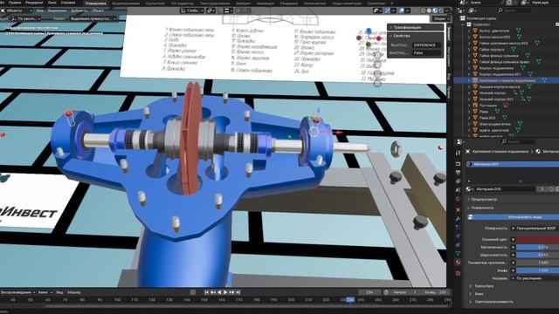Open the Object properties tab
This screenshot has height=314, width=559.
tap(458, 209)
